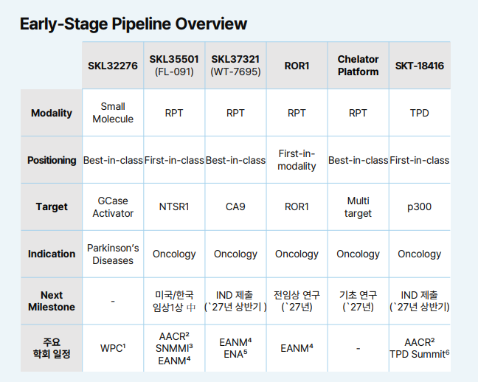Click the EANM⁴ cell under ROR1
The width and height of the screenshot is (478, 382).
click(297, 348)
